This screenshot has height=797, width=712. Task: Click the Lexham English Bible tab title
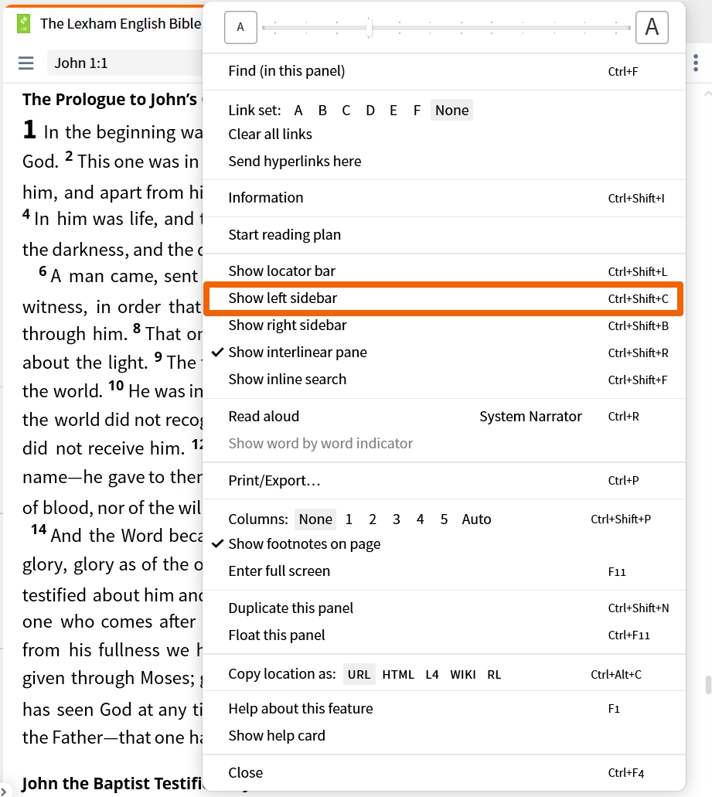[x=121, y=23]
